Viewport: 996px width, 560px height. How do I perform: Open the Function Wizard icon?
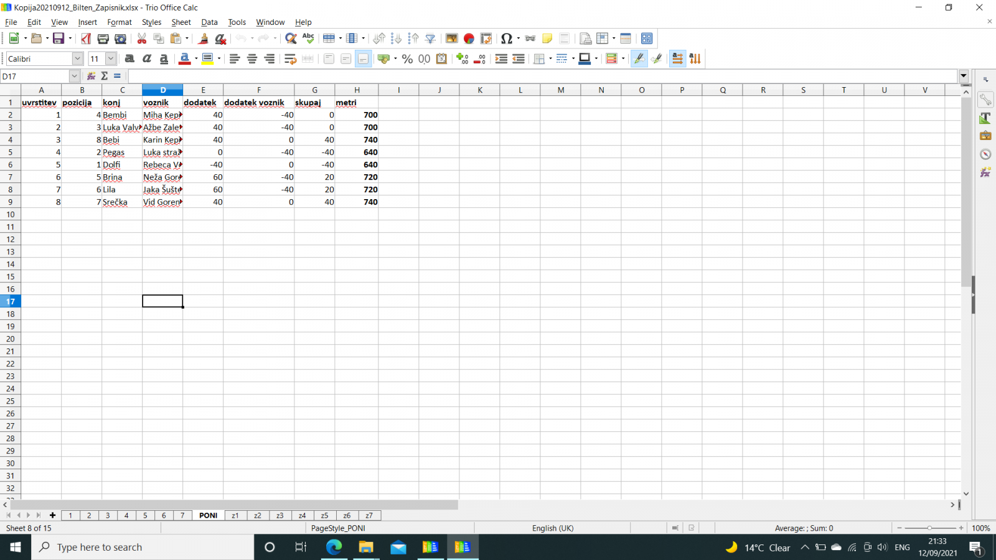coord(91,76)
